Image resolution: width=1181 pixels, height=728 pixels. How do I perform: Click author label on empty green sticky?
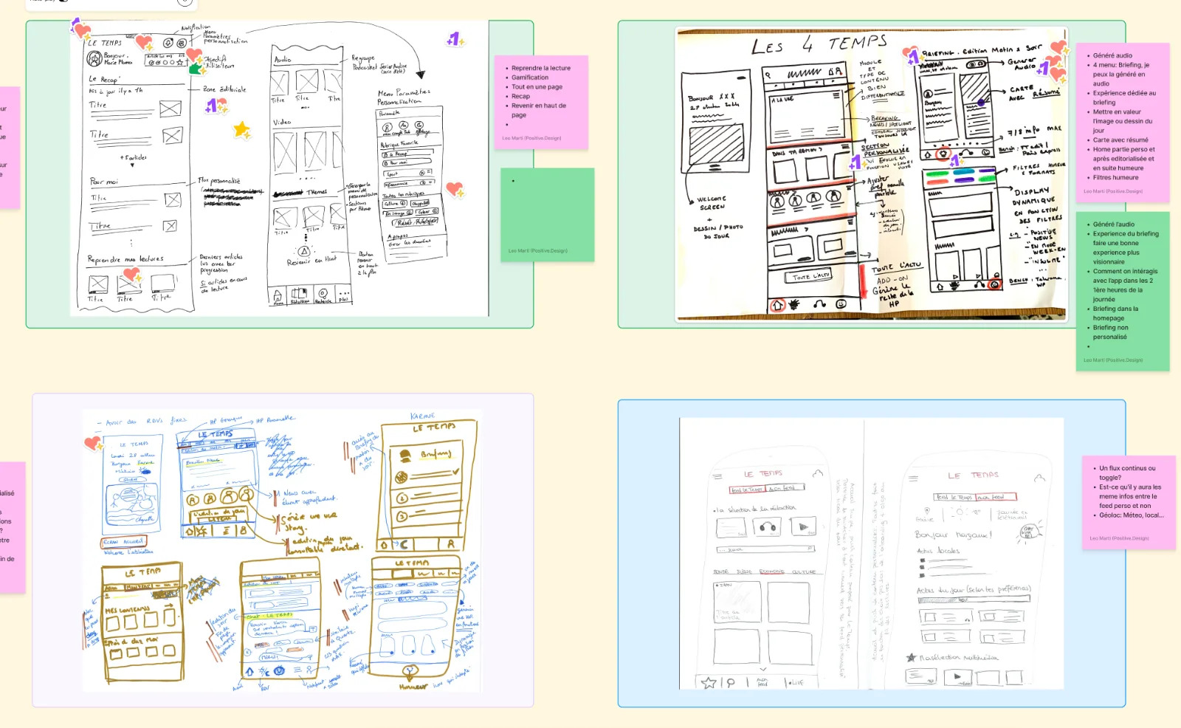coord(537,251)
